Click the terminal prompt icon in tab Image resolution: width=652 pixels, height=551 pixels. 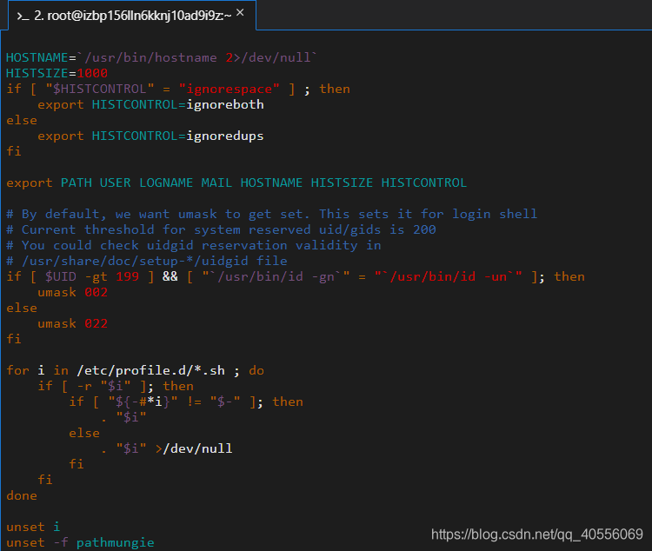tap(23, 17)
